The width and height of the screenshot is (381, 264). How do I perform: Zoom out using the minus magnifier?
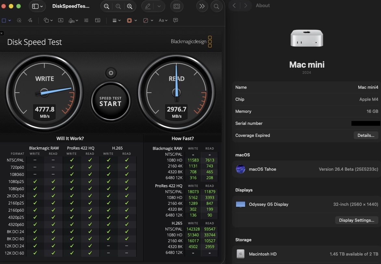(x=106, y=6)
